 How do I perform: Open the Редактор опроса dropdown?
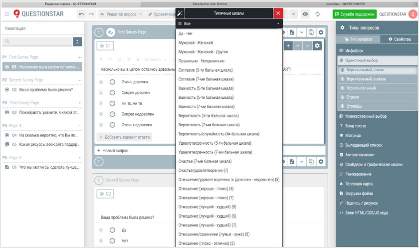[121, 14]
